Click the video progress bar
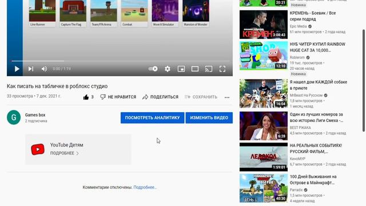Screen dimensions: 366x206 120,61
